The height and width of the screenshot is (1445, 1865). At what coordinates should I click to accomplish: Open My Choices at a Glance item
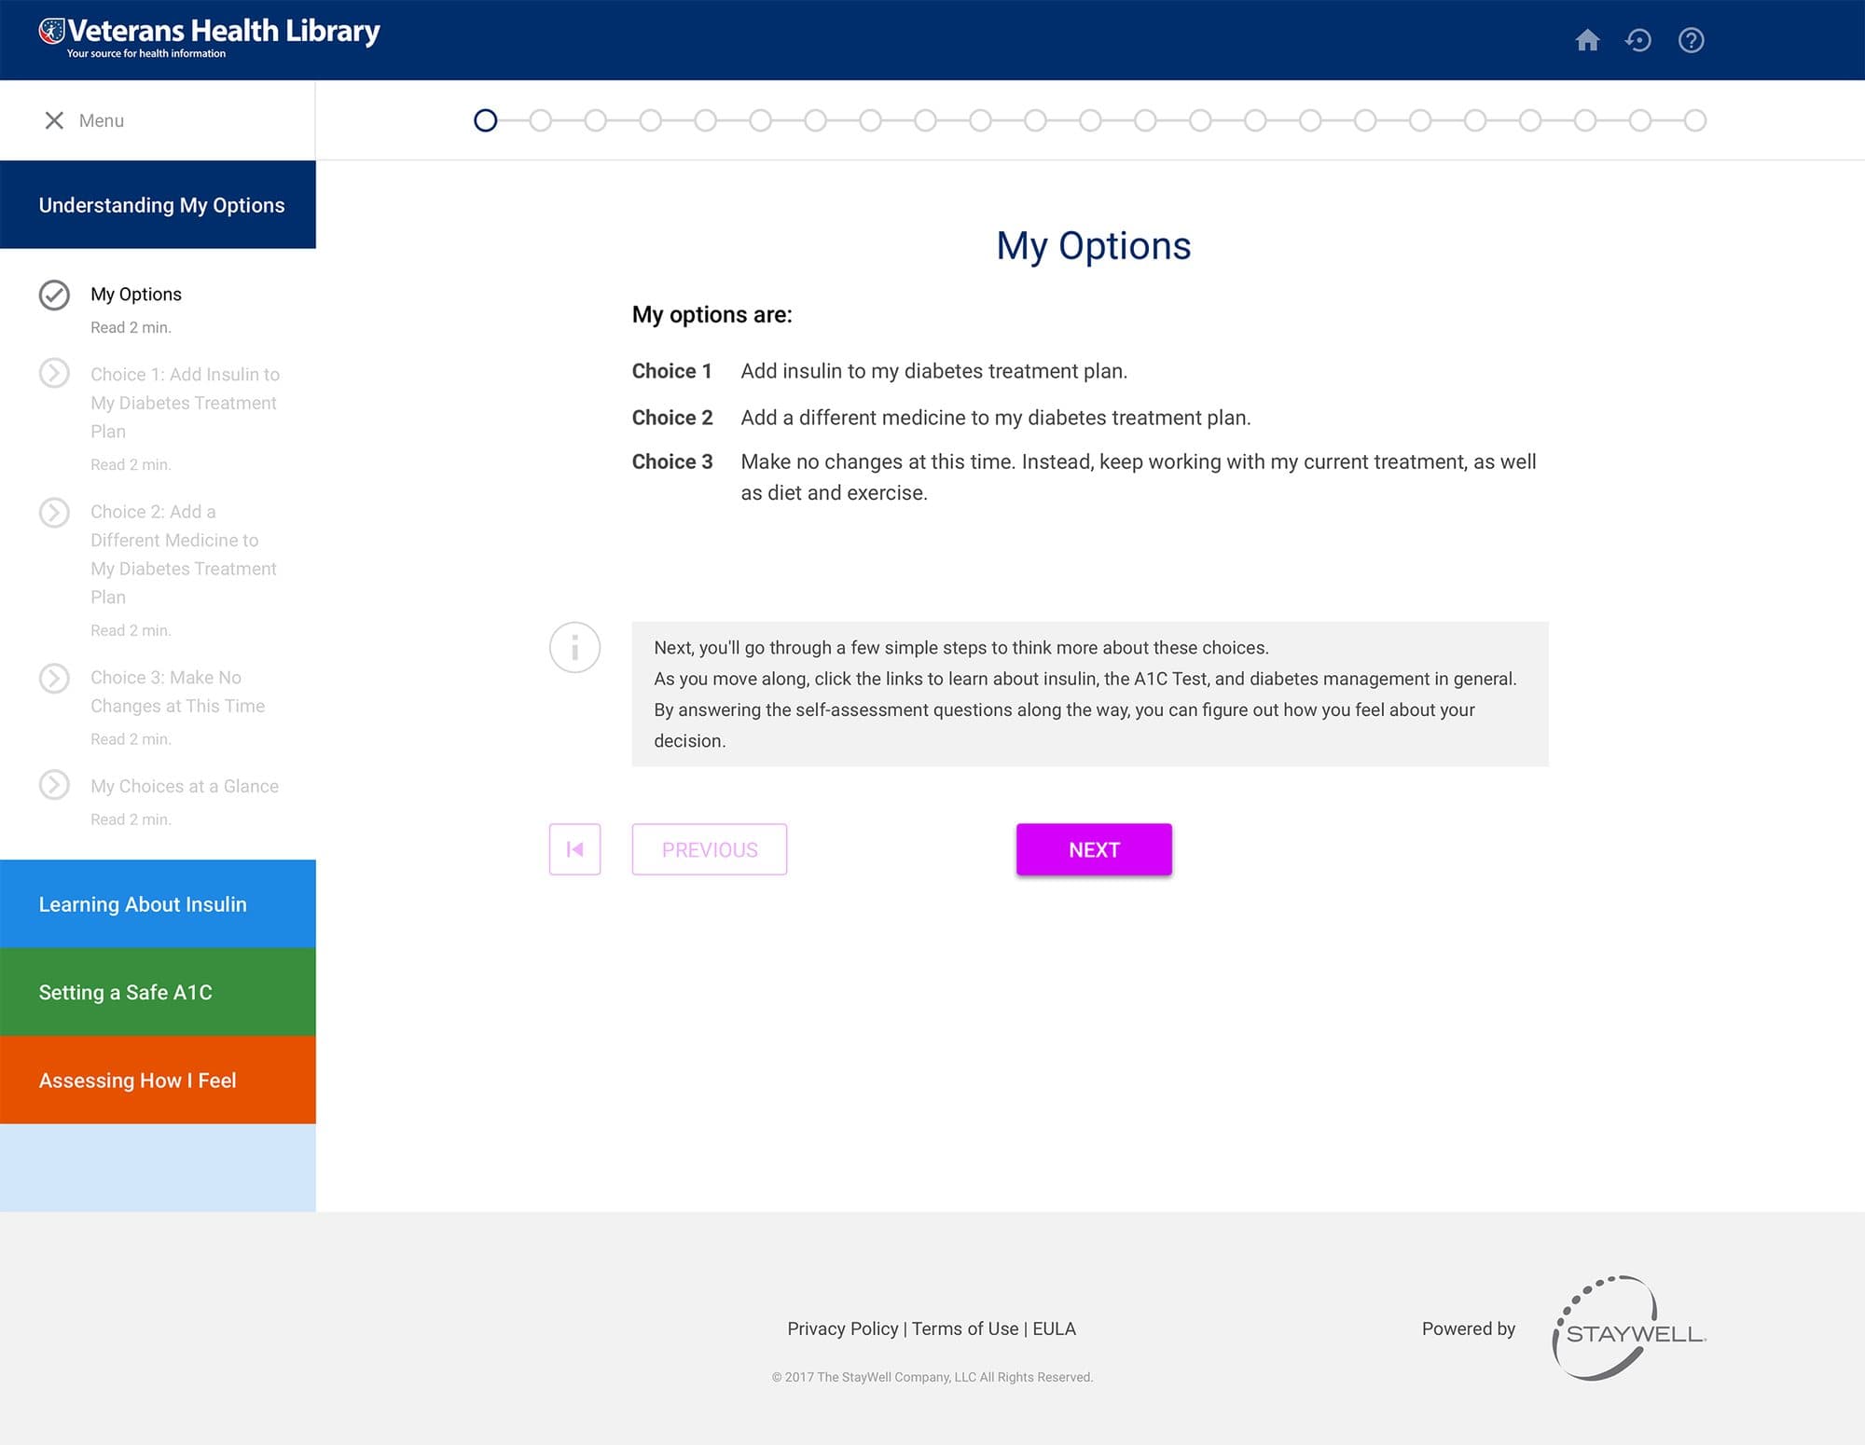185,786
